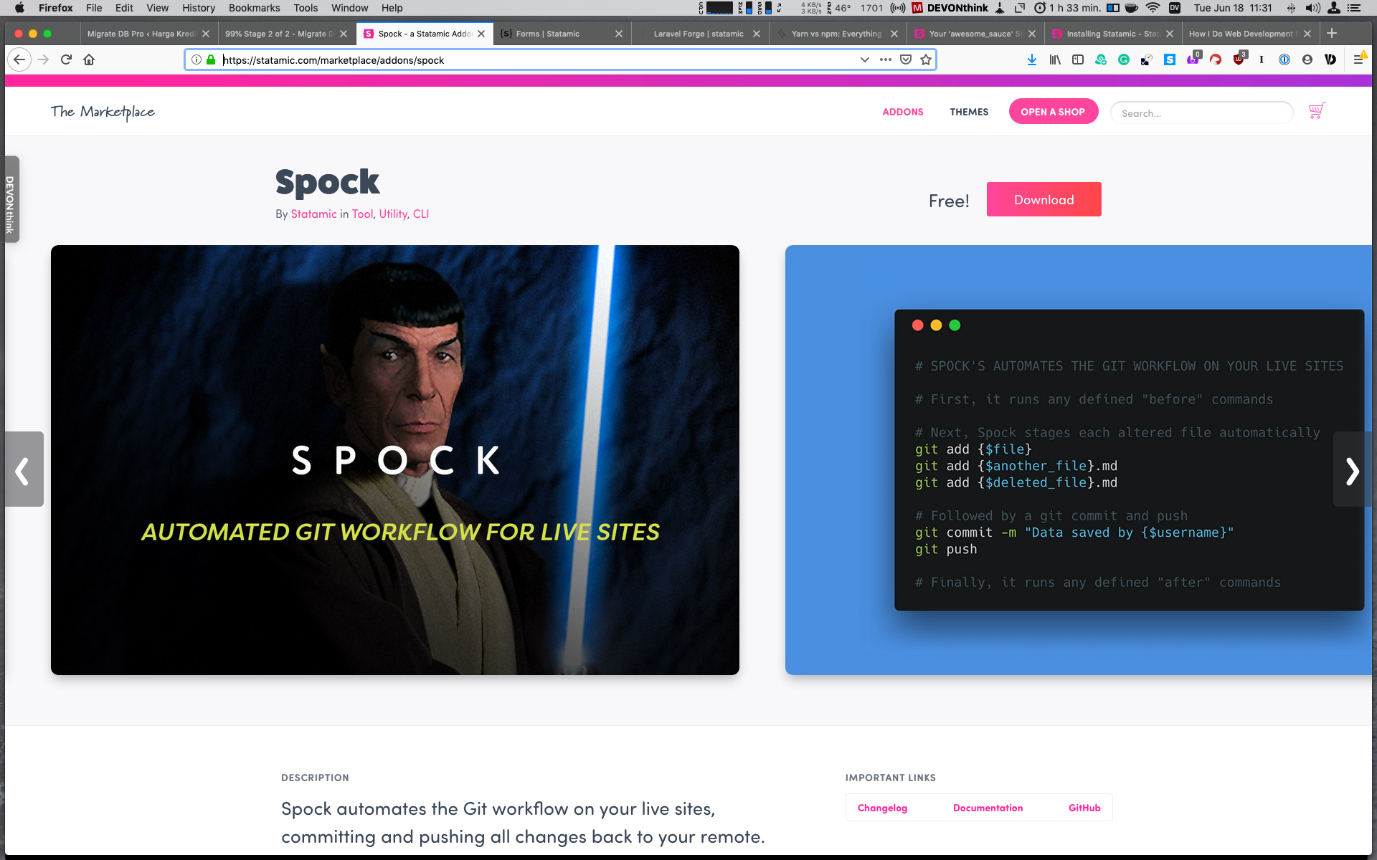Open the Library bookmarks icon in toolbar
The width and height of the screenshot is (1377, 860).
tap(1055, 59)
